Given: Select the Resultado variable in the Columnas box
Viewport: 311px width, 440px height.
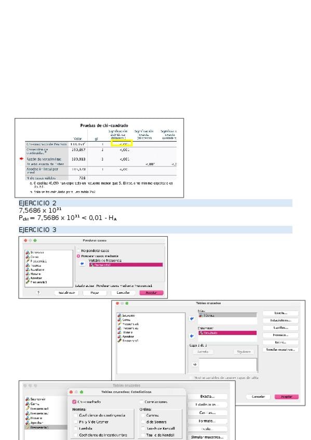Looking at the screenshot, I should point(227,333).
